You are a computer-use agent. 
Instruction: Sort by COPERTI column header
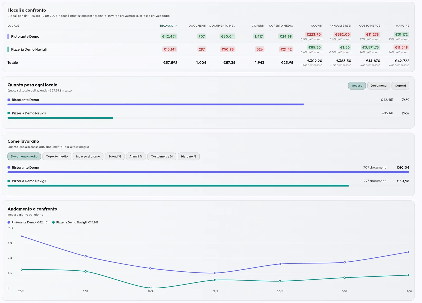258,26
